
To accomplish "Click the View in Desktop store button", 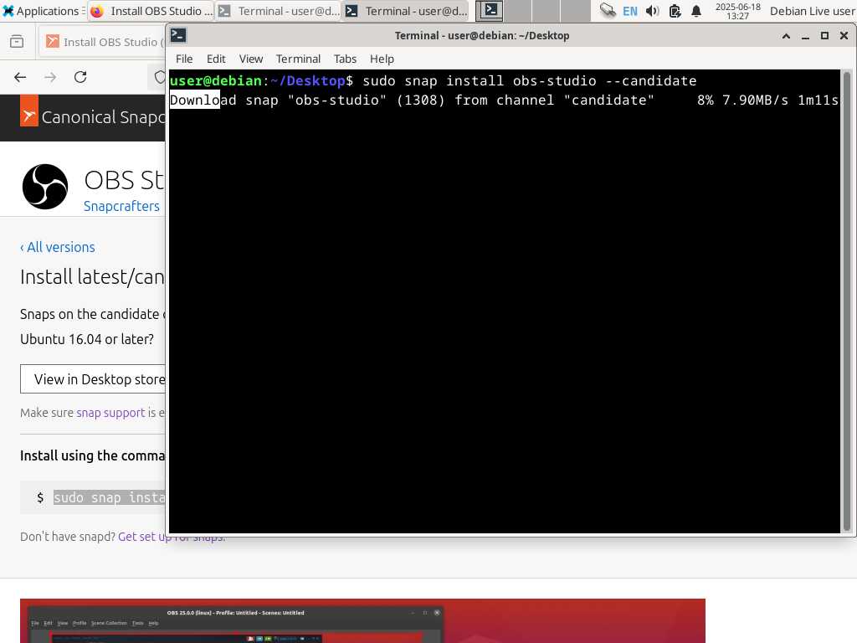I will click(x=93, y=379).
